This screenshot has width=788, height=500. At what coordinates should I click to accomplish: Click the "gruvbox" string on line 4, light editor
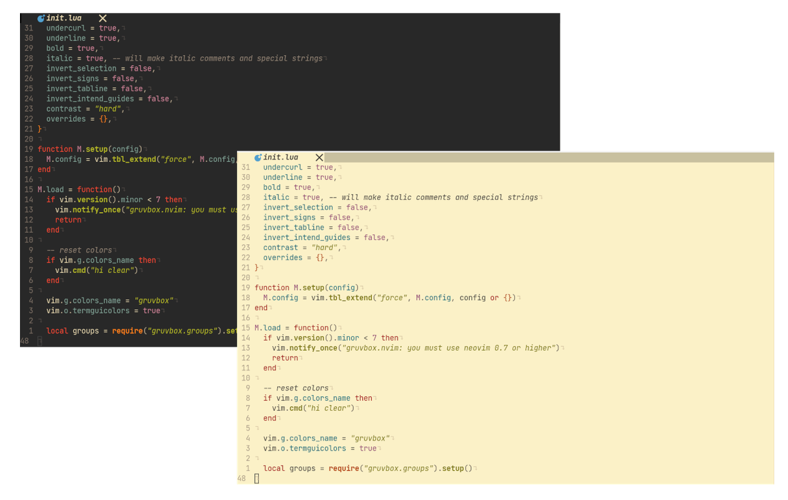(x=370, y=438)
